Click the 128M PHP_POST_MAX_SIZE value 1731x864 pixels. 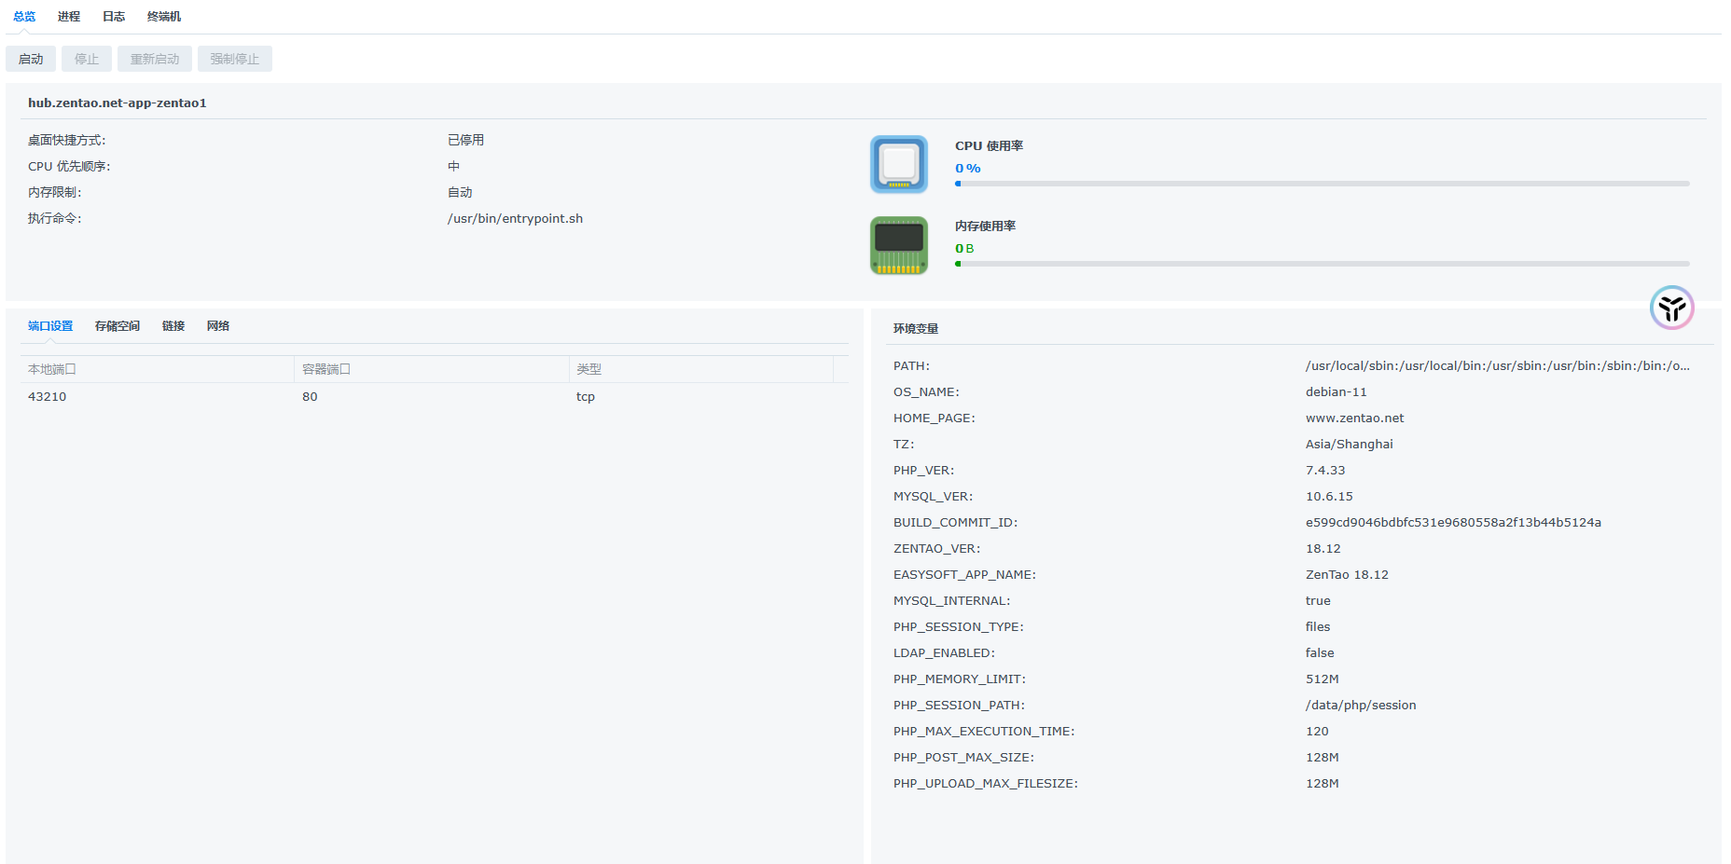[x=1322, y=757]
